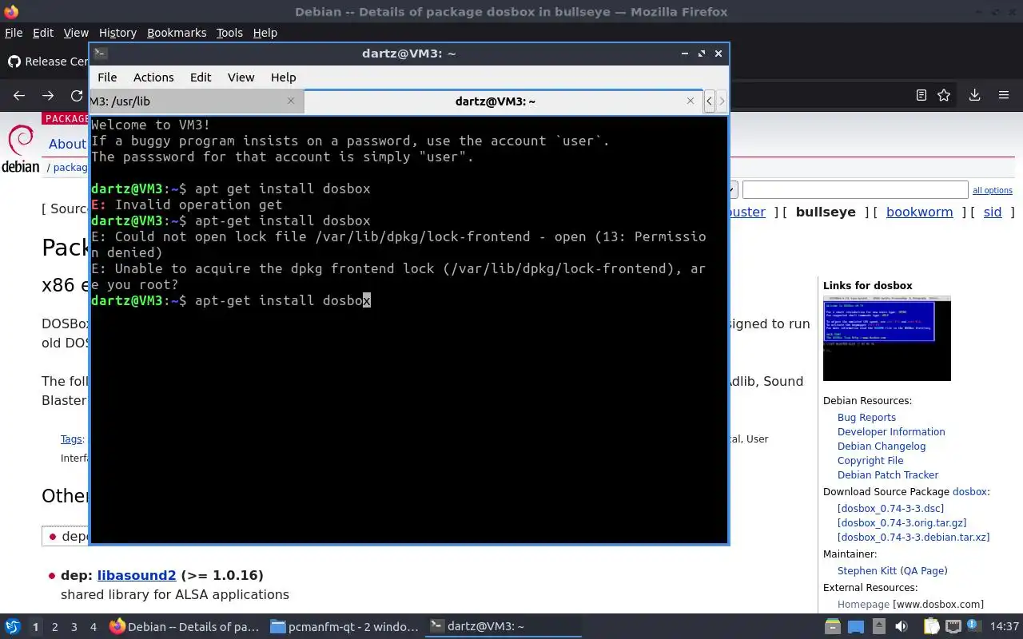Switch to bookworm distribution link

tap(919, 212)
